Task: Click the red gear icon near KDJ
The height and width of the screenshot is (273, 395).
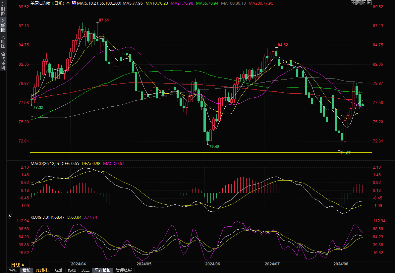Action: [x=10, y=217]
